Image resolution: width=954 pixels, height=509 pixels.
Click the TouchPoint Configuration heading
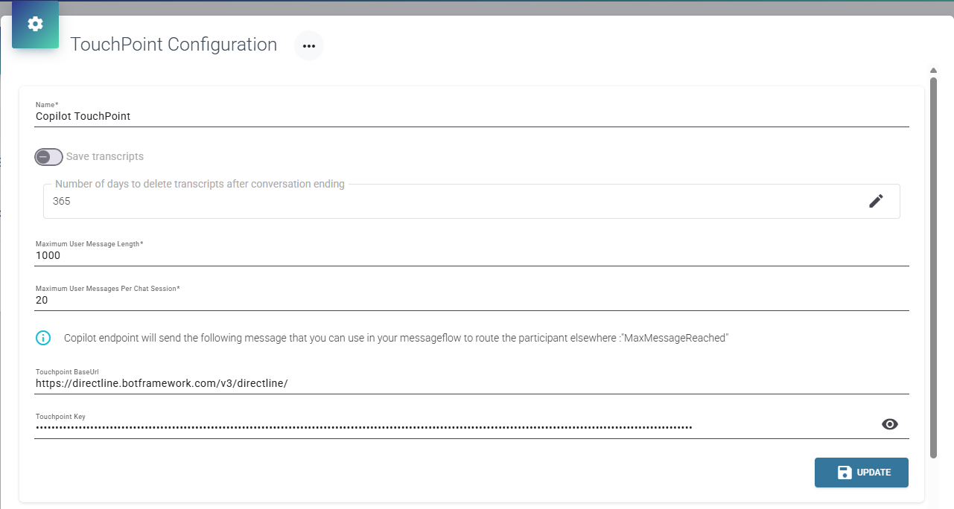(174, 45)
